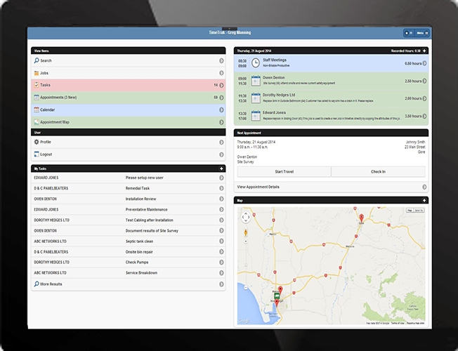Open the Septic tank clean task row
This screenshot has height=351, width=458.
pos(128,241)
